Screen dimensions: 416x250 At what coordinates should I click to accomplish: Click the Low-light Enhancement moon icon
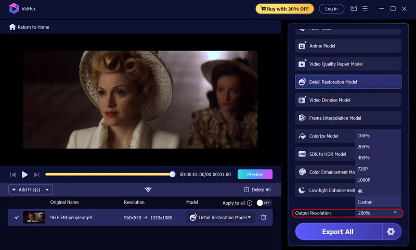(302, 190)
